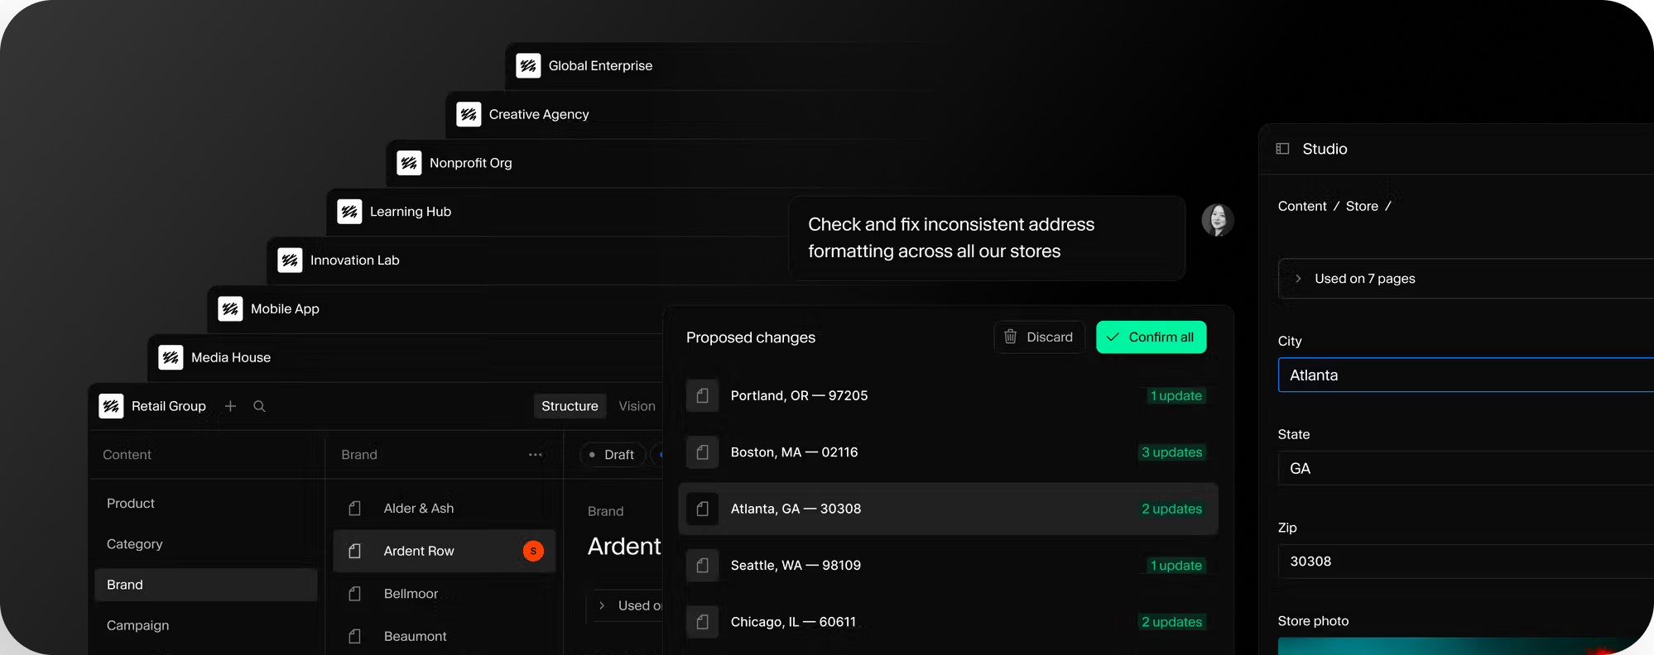This screenshot has width=1654, height=655.
Task: Click the 3 updates badge for Boston
Action: click(1171, 452)
